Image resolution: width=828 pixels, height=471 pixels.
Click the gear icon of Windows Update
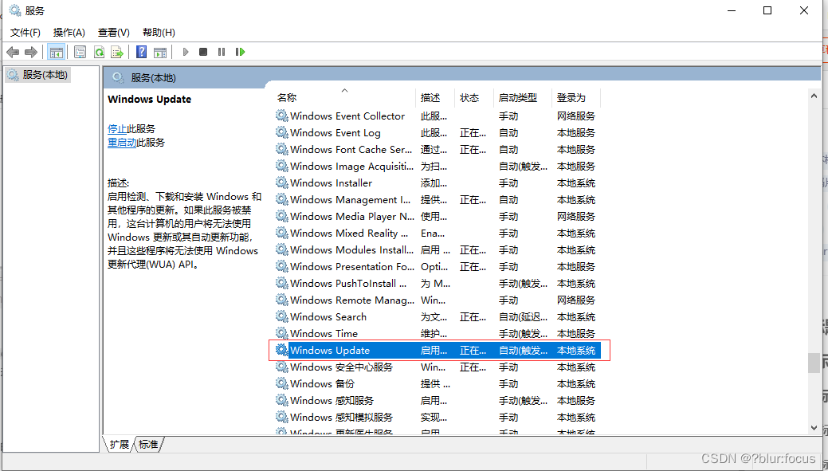click(282, 350)
